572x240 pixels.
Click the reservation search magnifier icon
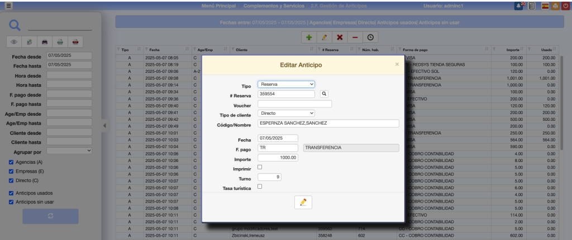point(324,94)
